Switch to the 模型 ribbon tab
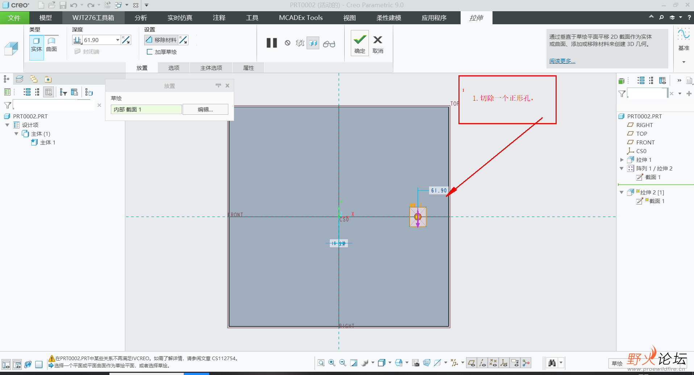 click(x=45, y=18)
